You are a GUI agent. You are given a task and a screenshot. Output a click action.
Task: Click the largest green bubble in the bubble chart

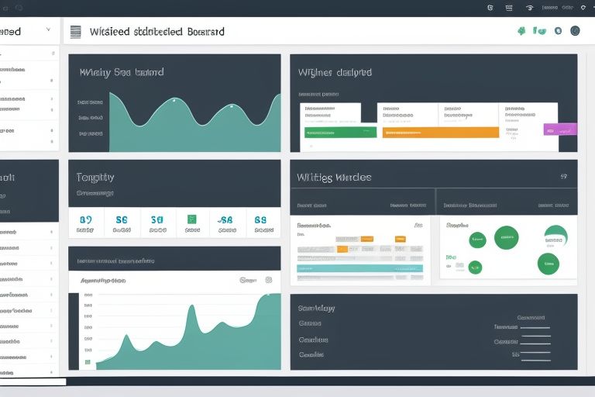[506, 237]
